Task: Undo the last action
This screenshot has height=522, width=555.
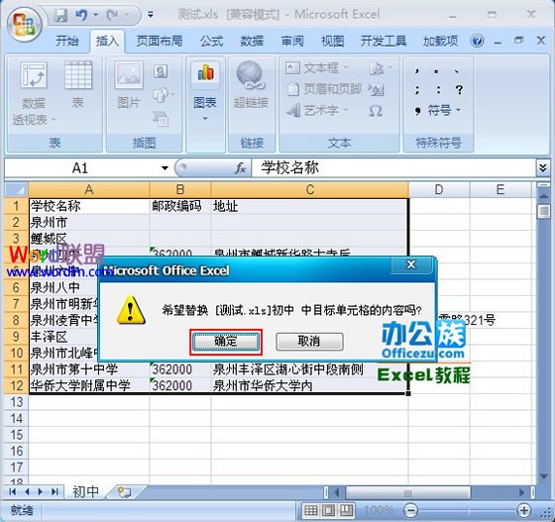Action: [x=81, y=15]
